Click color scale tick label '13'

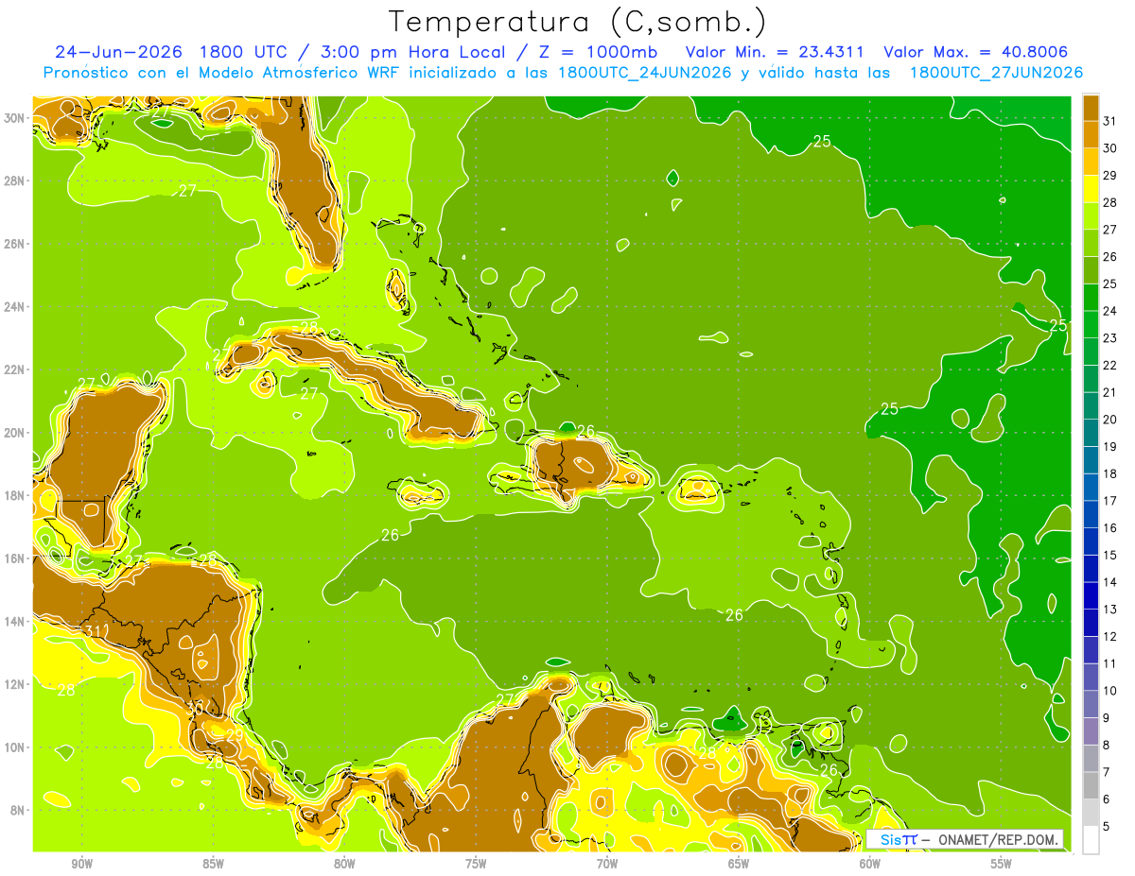click(x=1110, y=610)
